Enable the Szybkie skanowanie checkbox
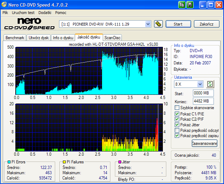Viewport: 224px width, 184px height. coord(177,108)
